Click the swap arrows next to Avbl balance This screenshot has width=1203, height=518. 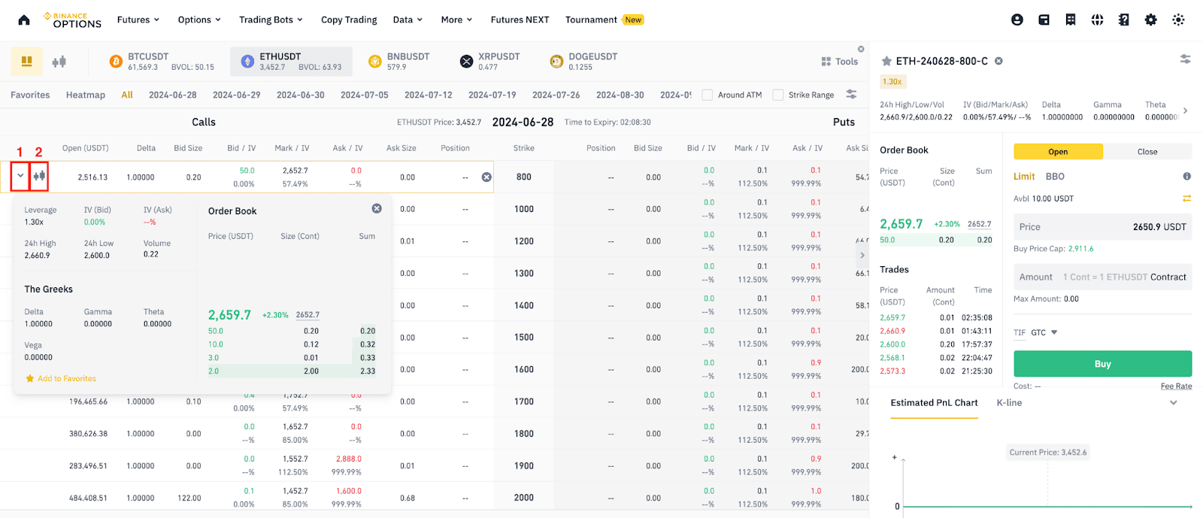(1186, 198)
